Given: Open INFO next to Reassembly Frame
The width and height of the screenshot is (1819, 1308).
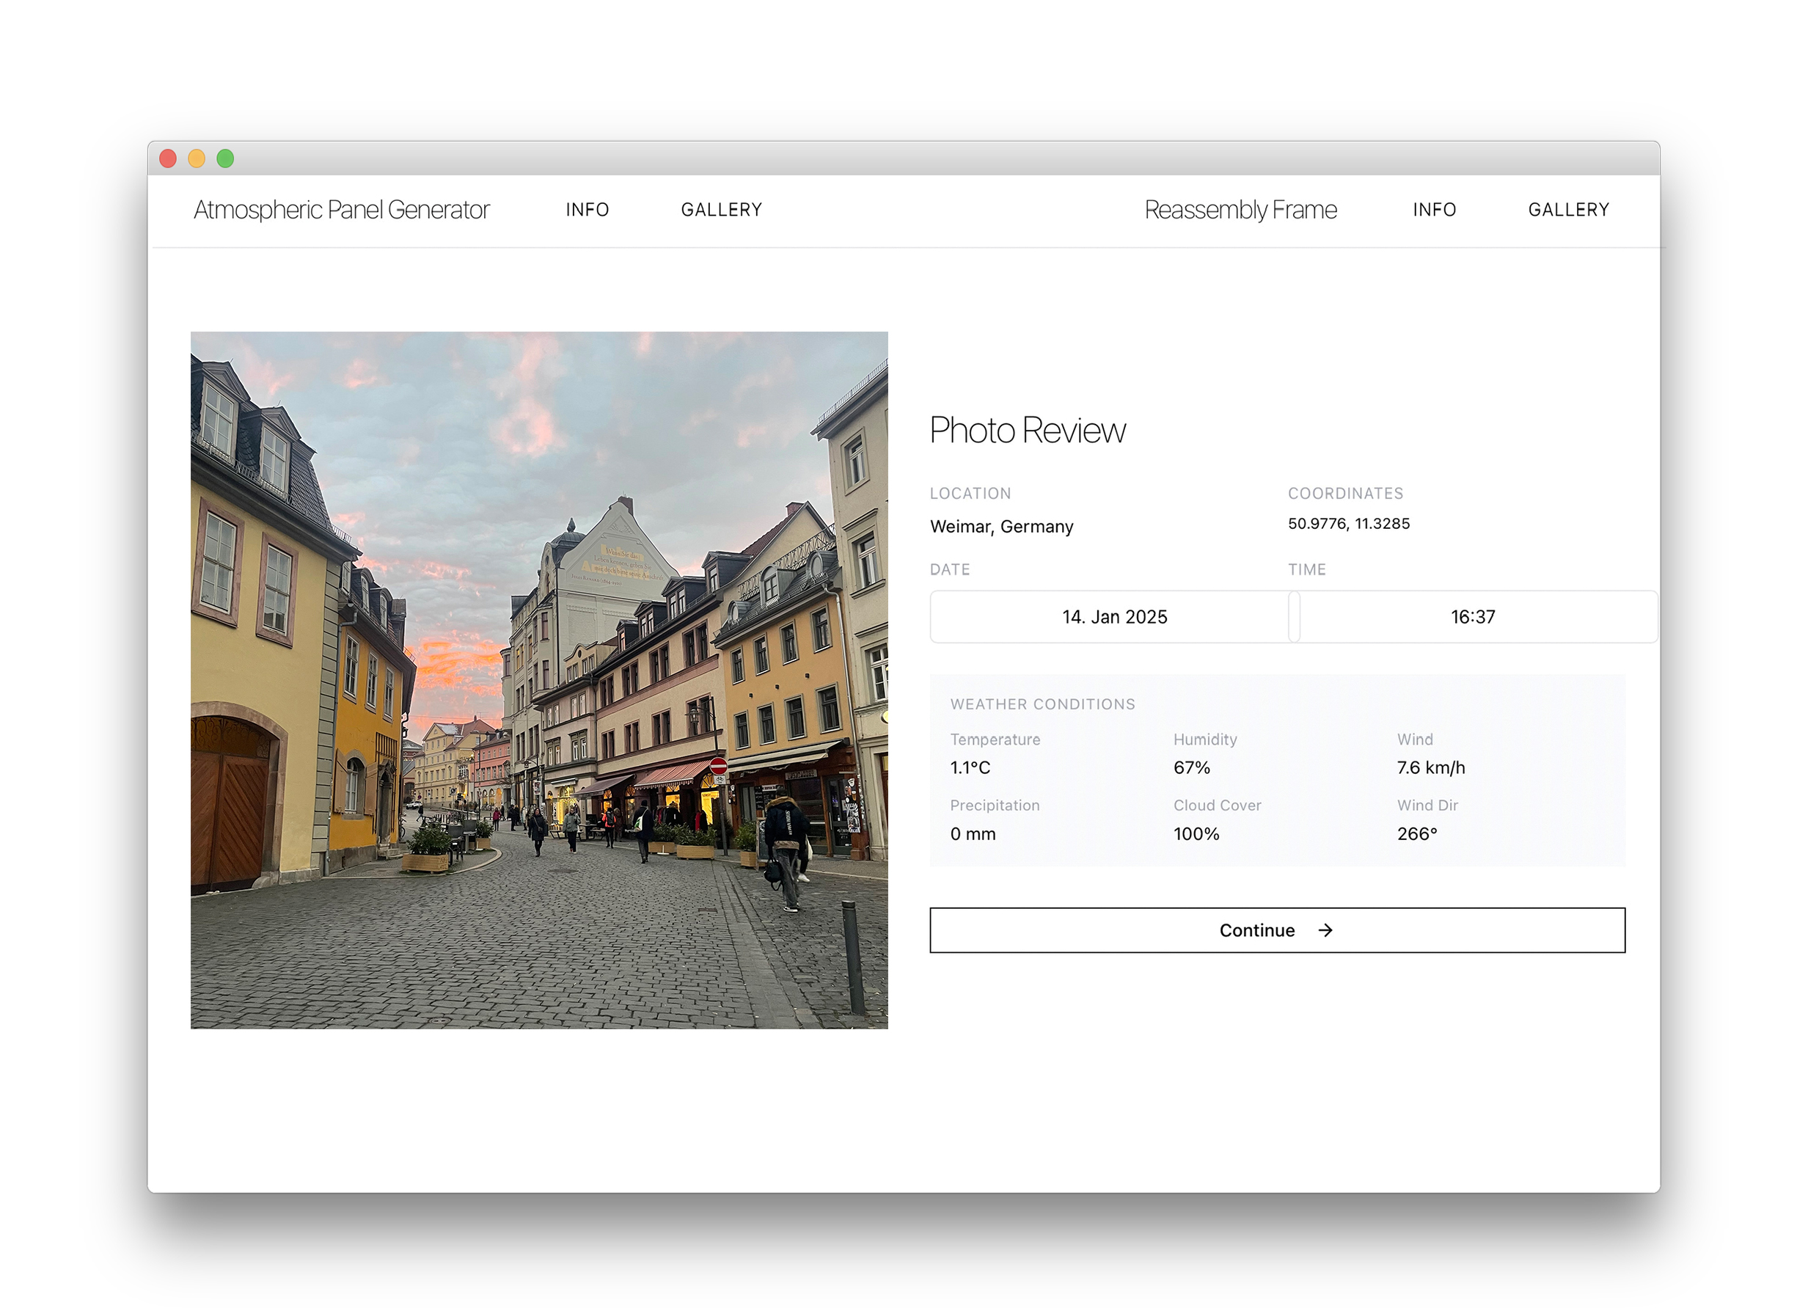Looking at the screenshot, I should [x=1434, y=210].
